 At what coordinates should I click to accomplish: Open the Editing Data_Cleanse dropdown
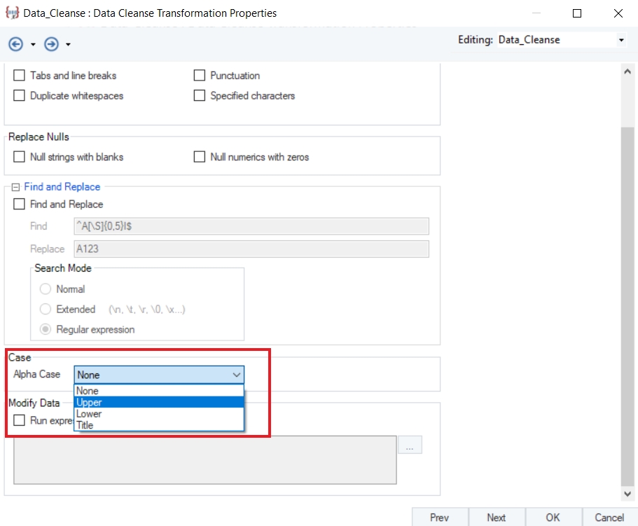click(620, 41)
